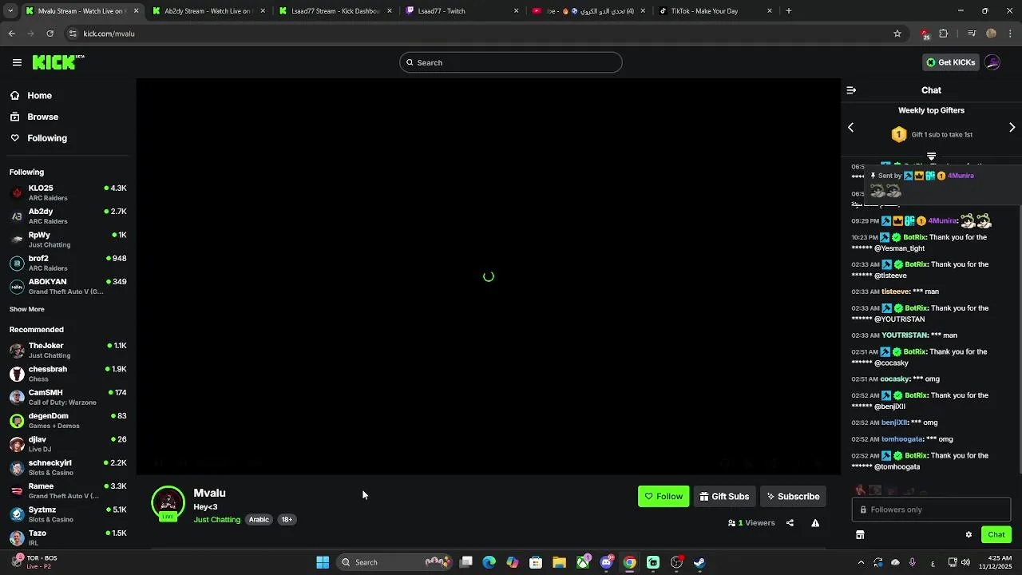
Task: Follow the Mvalu channel
Action: [664, 497]
